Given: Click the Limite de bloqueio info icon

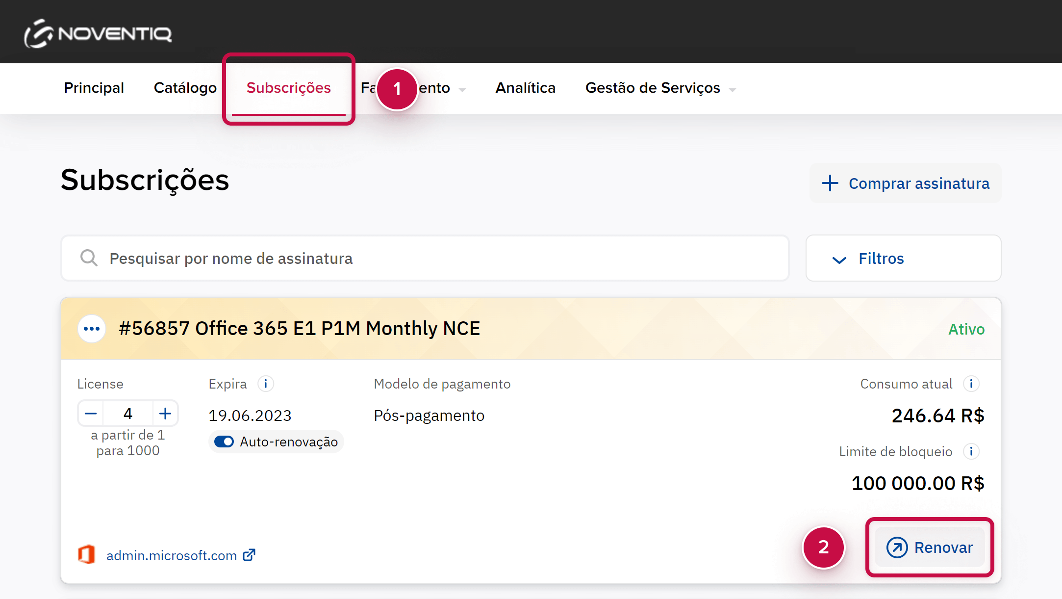Looking at the screenshot, I should pyautogui.click(x=971, y=451).
